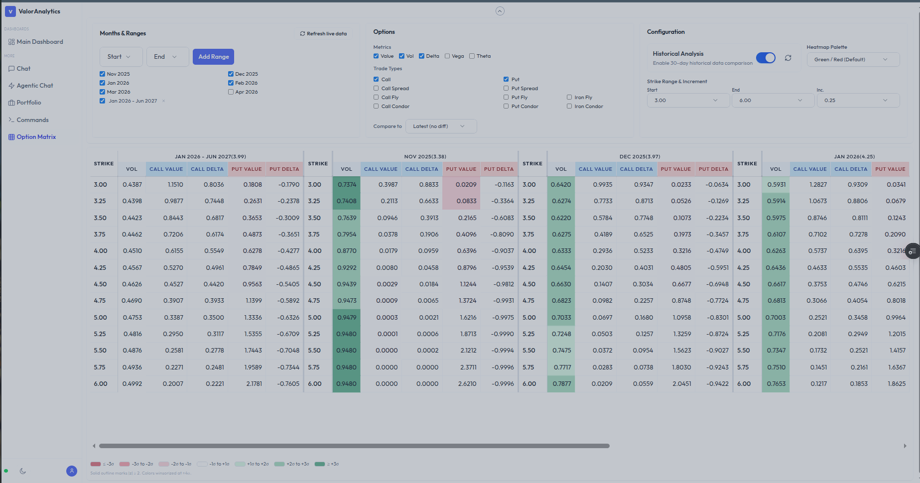The height and width of the screenshot is (483, 920).
Task: Open the Heatmap Palette dropdown
Action: coord(853,59)
